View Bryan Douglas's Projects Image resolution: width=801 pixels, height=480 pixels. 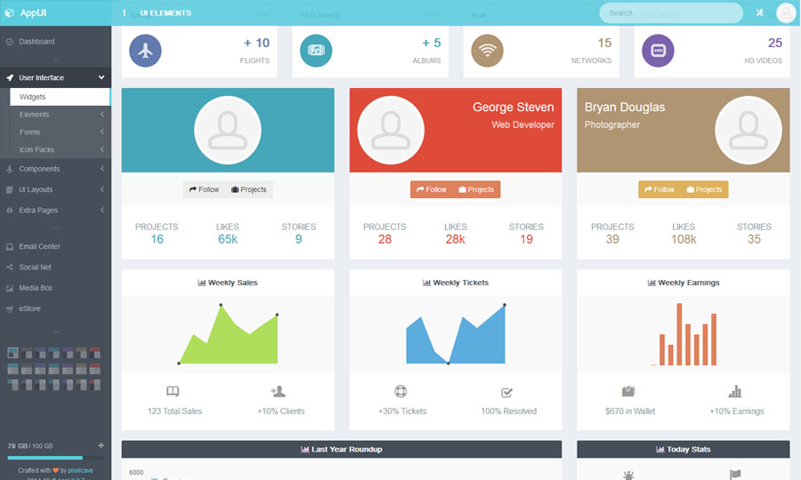coord(703,189)
